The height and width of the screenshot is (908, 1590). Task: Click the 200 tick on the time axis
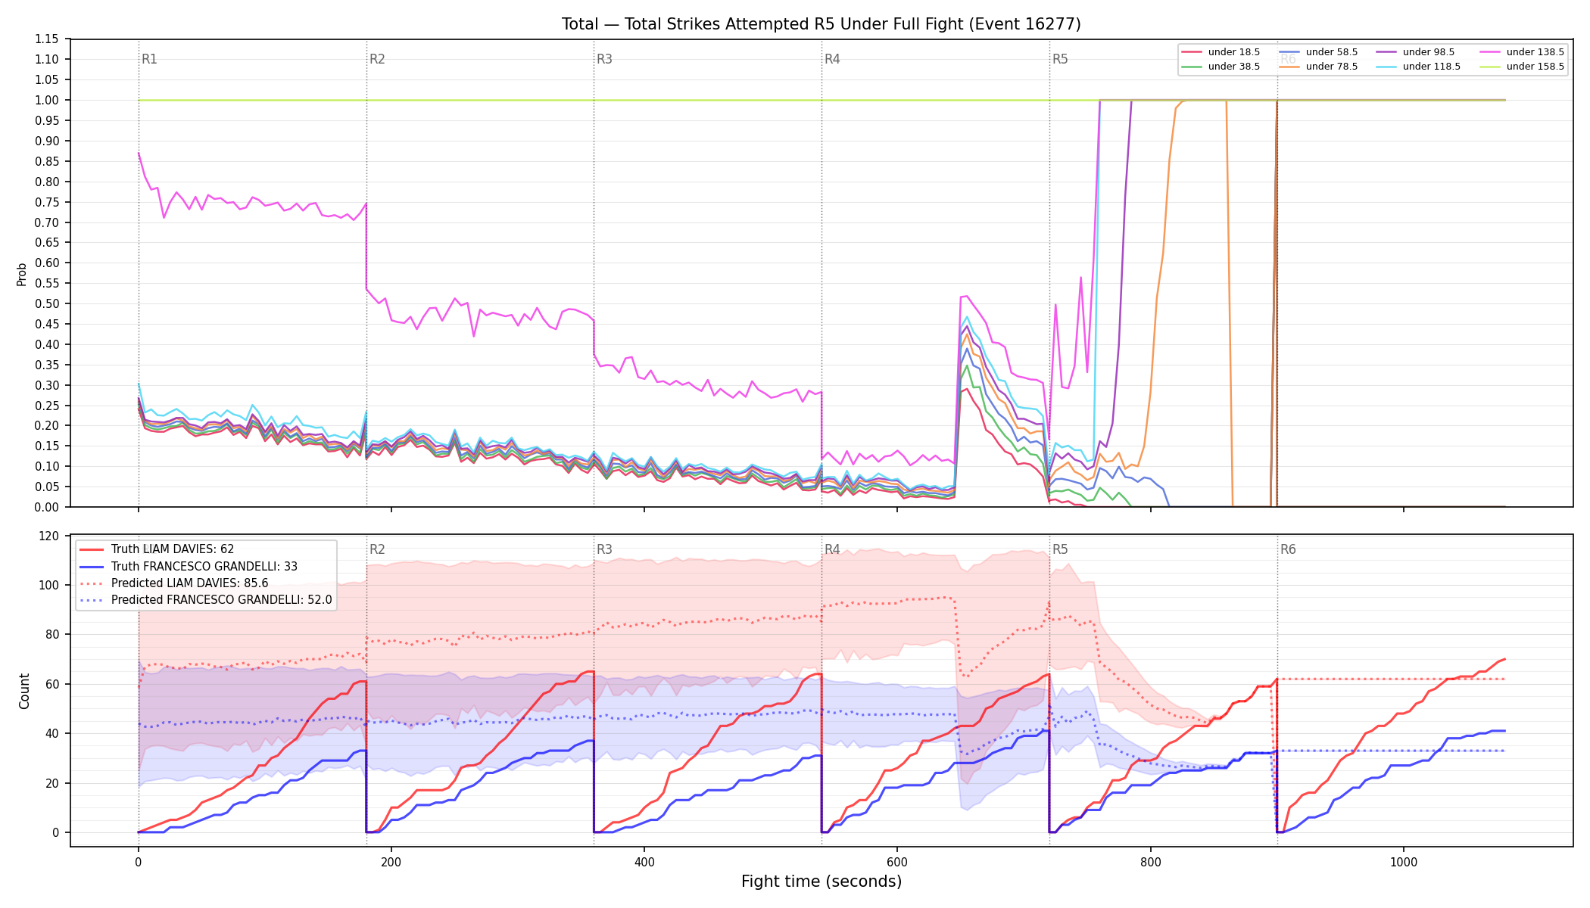click(391, 862)
